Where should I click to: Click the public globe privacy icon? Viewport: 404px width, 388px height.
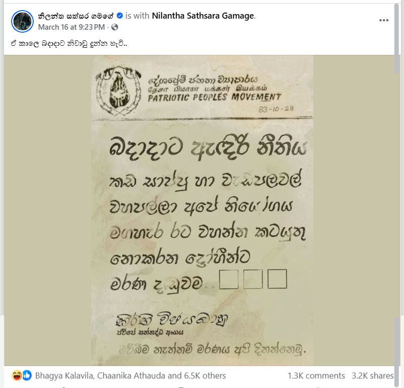pos(115,27)
